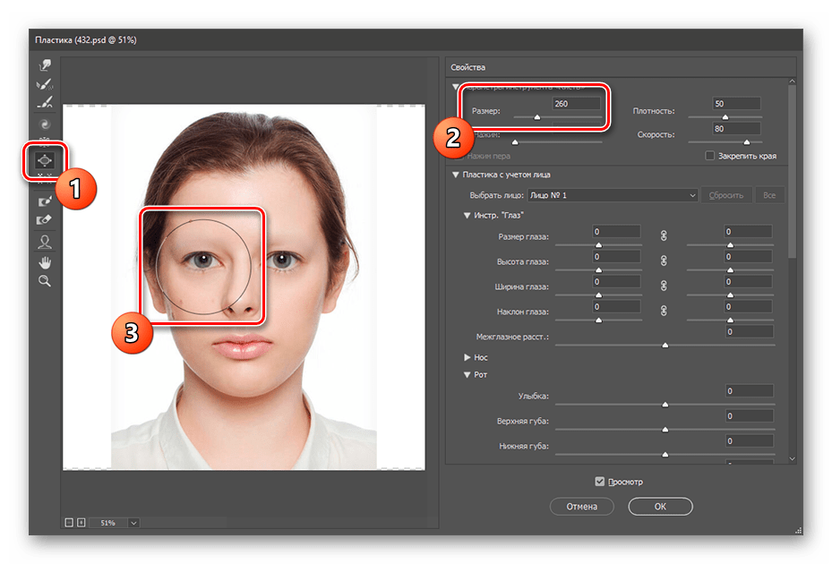Link left and right Размер глаза values
This screenshot has width=832, height=564.
pyautogui.click(x=664, y=235)
